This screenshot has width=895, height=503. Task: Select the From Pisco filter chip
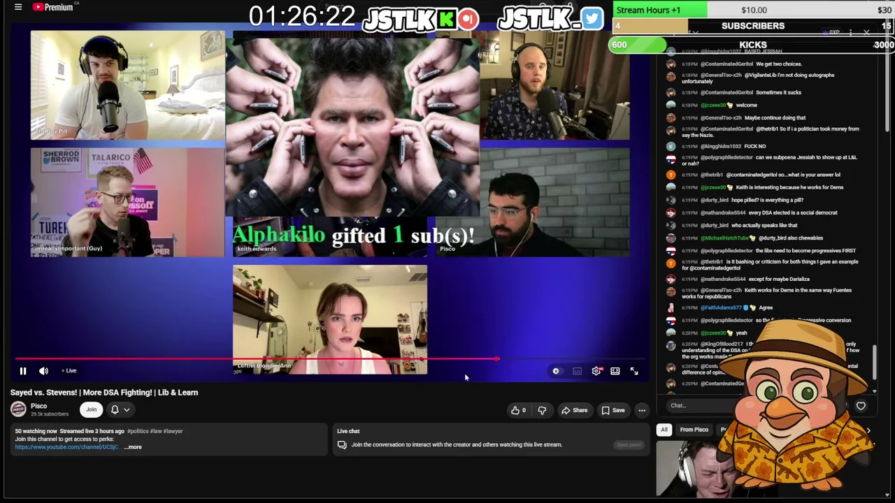pyautogui.click(x=694, y=430)
